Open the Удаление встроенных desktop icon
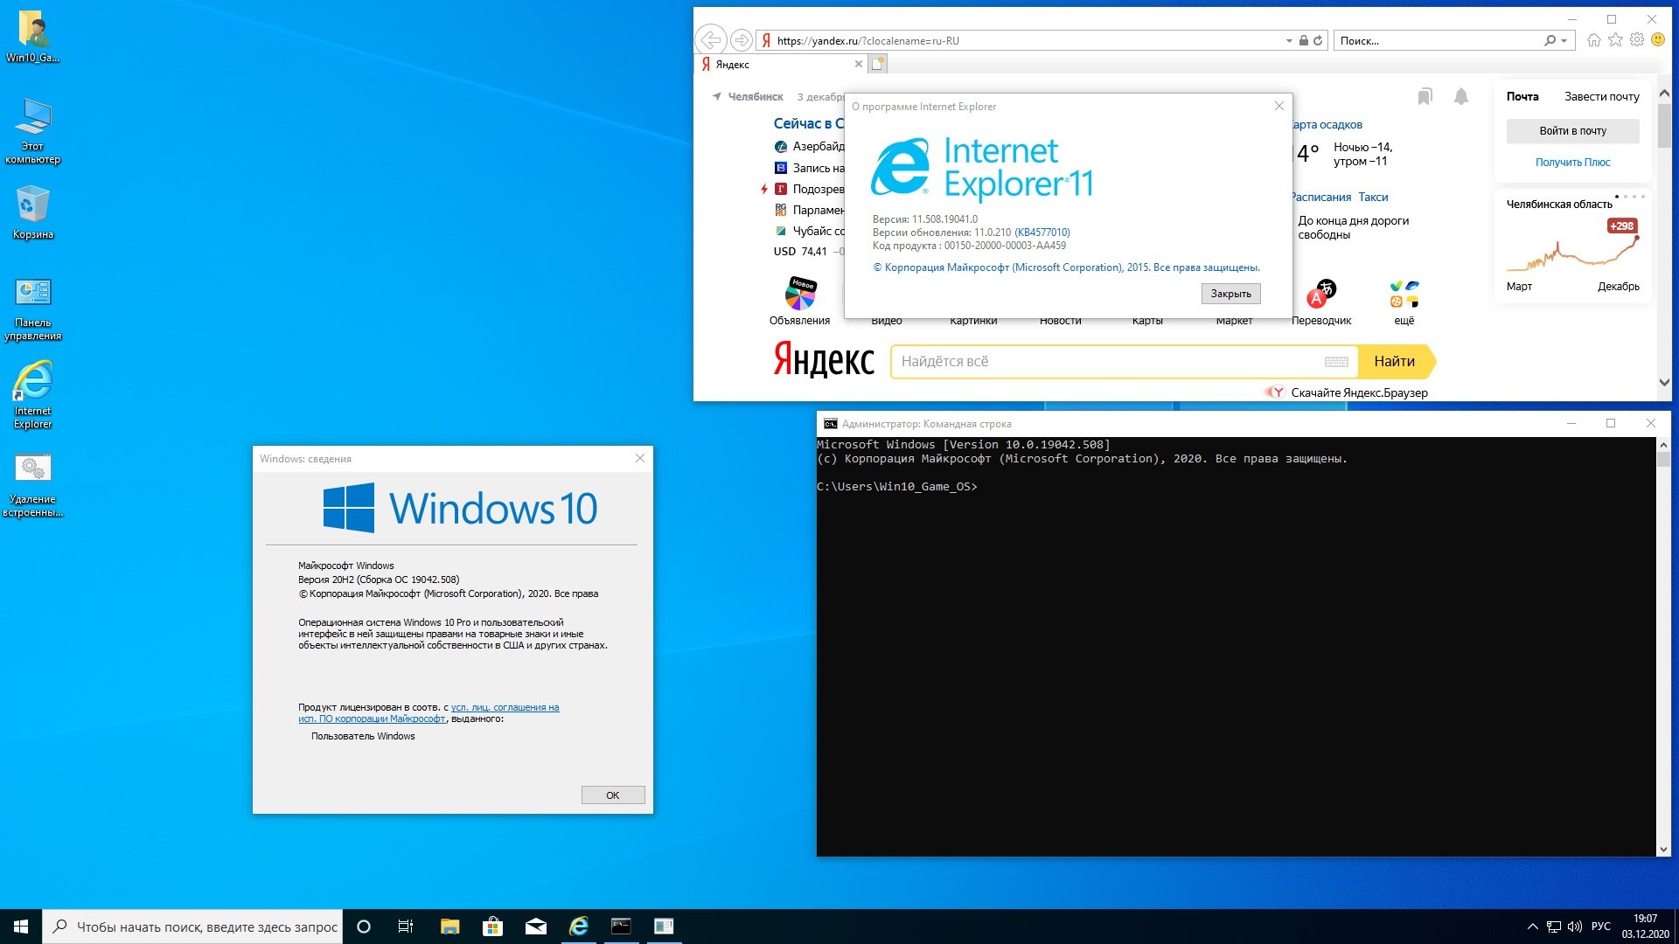This screenshot has height=944, width=1679. (x=33, y=486)
